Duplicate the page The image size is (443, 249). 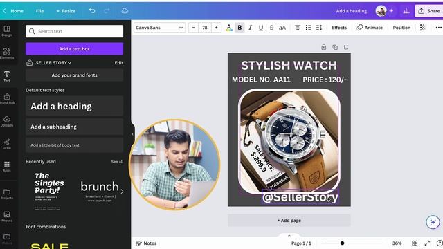click(335, 47)
